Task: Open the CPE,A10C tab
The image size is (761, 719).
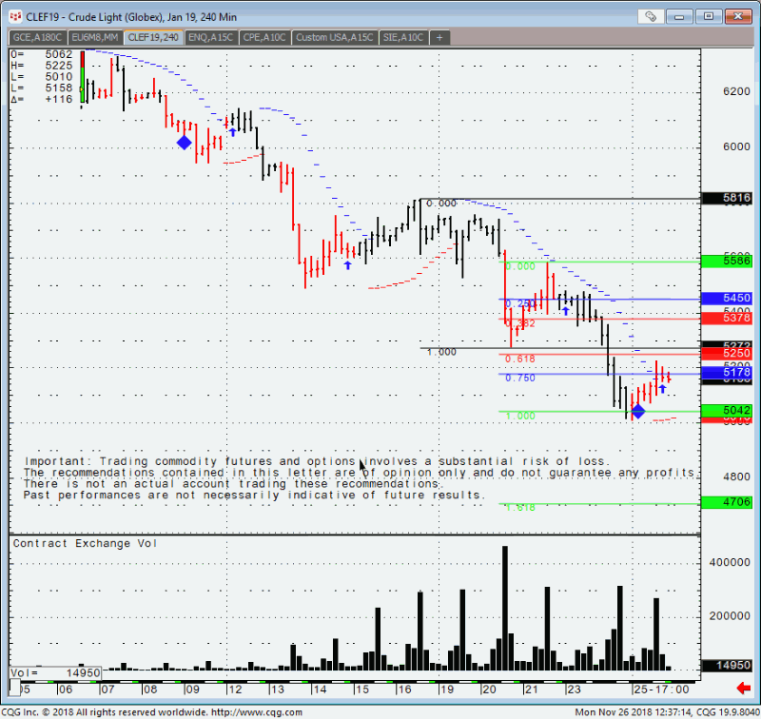Action: tap(263, 37)
